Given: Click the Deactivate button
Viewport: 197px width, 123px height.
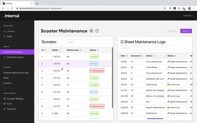Looking at the screenshot, I should [x=172, y=31].
